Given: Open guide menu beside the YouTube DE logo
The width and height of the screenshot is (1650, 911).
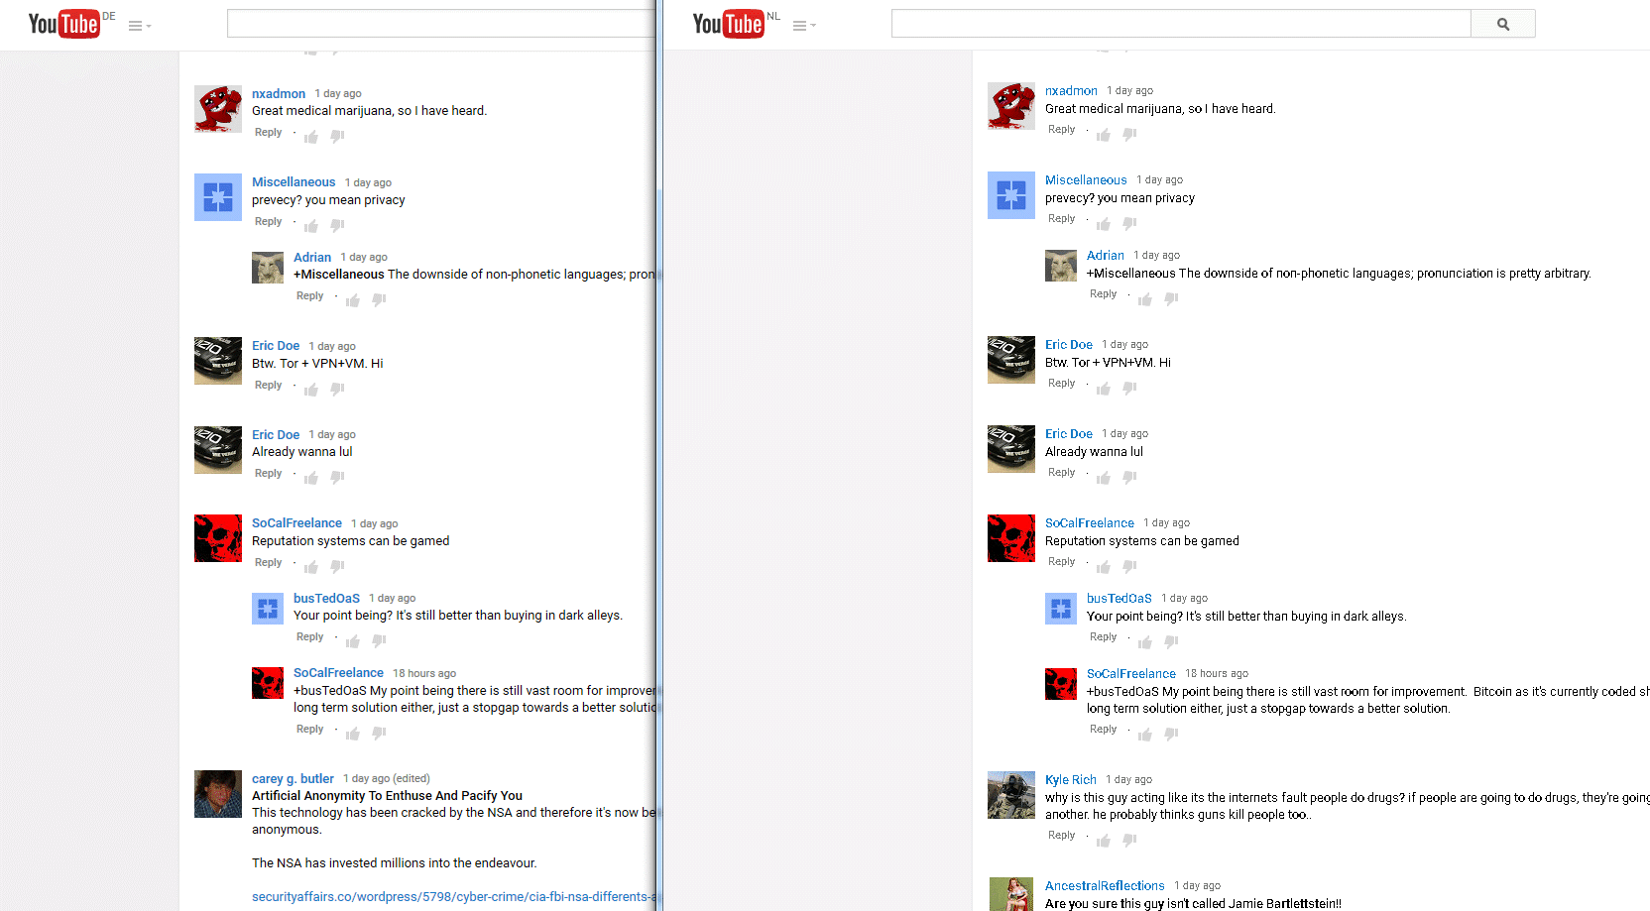Looking at the screenshot, I should 139,26.
